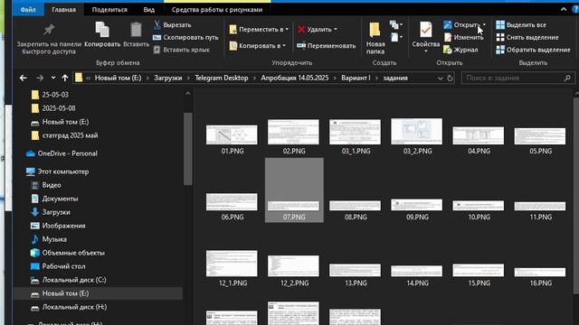This screenshot has width=579, height=325.
Task: Collapse the ribbon with chevron
Action: pyautogui.click(x=563, y=10)
